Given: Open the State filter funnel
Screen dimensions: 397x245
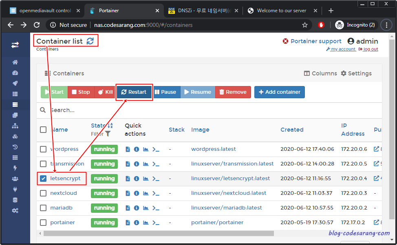Looking at the screenshot, I should 108,134.
